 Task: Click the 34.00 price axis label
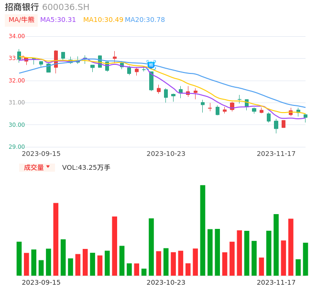pyautogui.click(x=17, y=36)
